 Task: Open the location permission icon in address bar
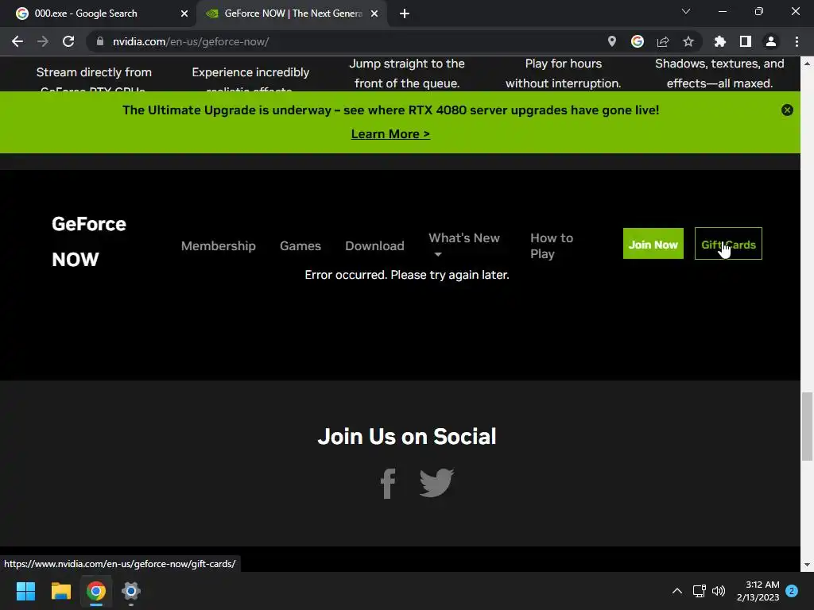(x=612, y=41)
